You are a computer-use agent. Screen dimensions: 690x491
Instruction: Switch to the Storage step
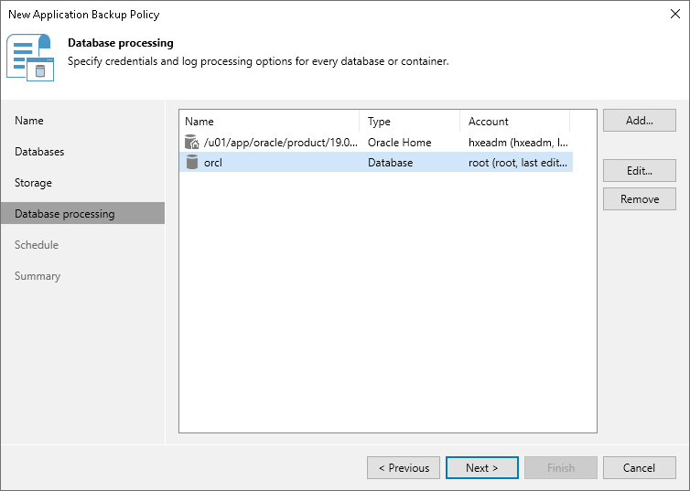pyautogui.click(x=34, y=183)
